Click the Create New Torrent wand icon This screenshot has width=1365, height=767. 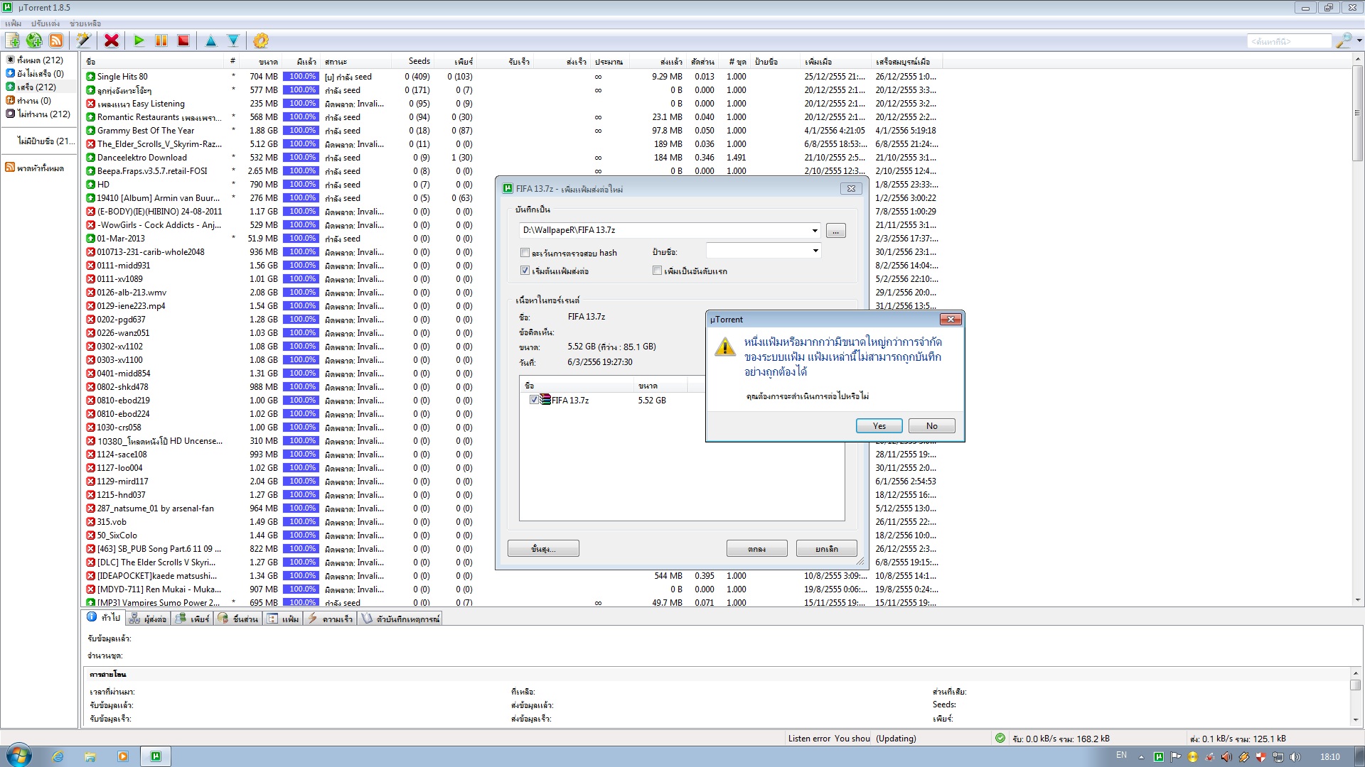(84, 40)
